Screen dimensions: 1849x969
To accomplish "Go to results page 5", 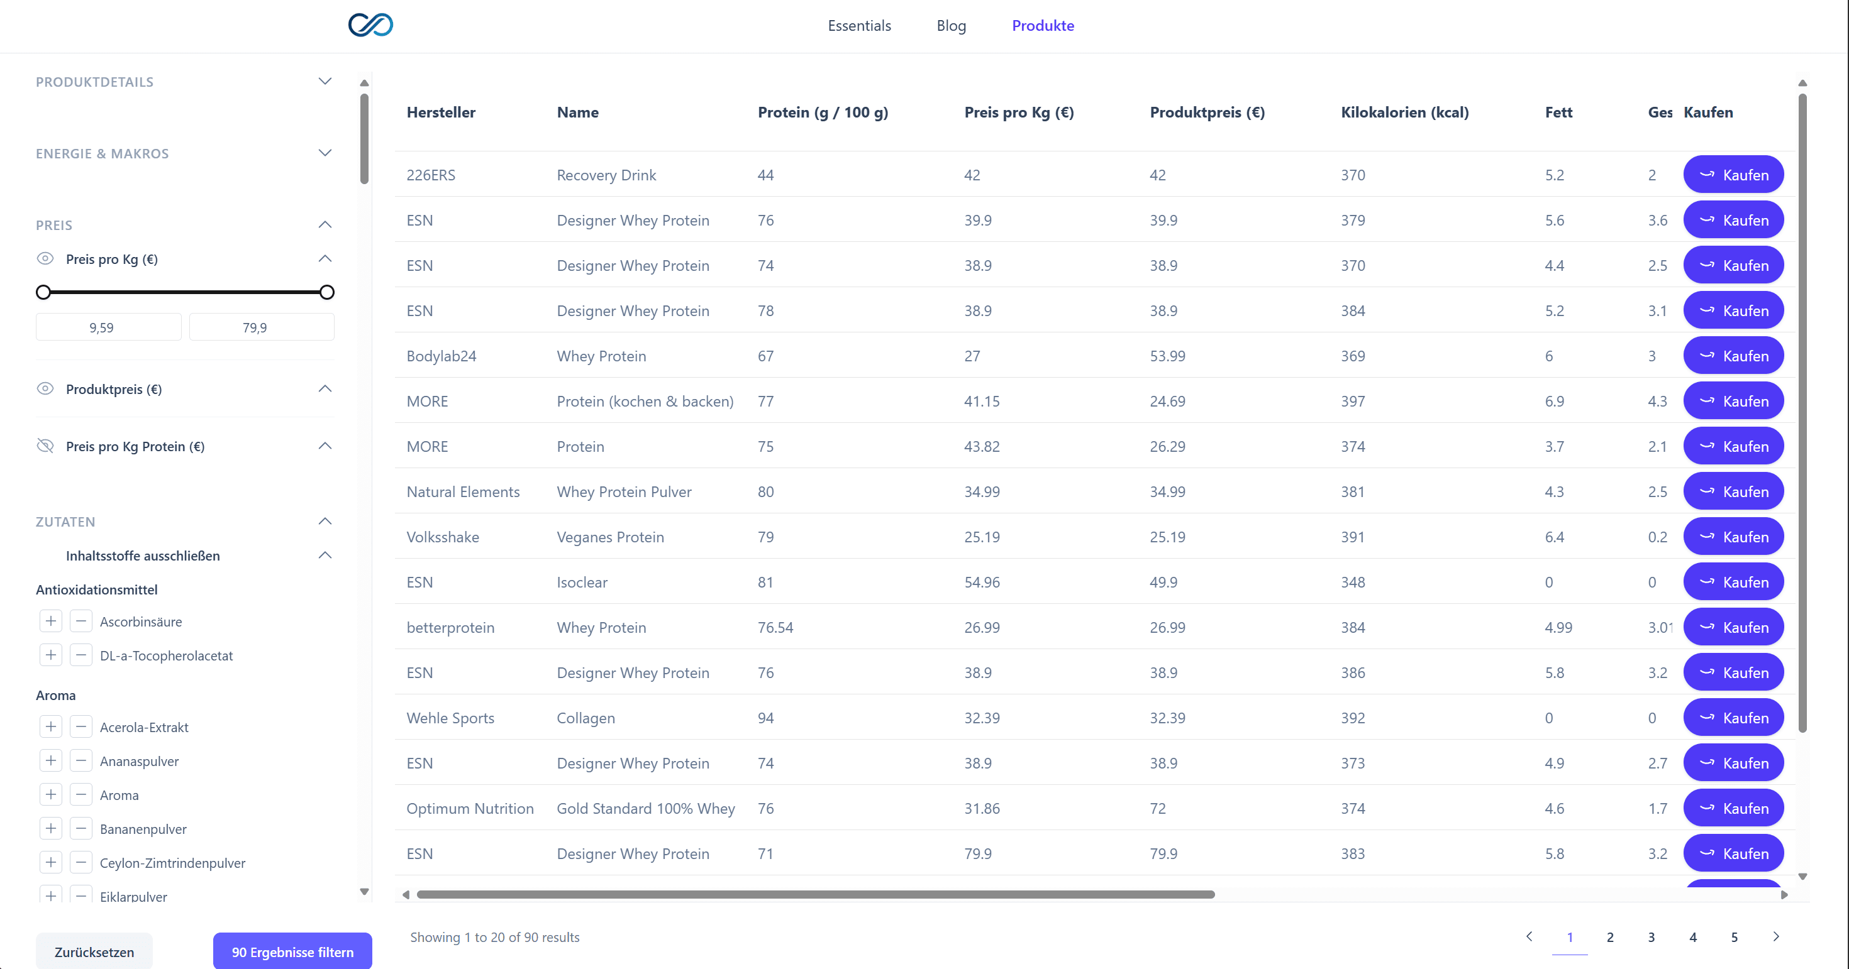I will pos(1734,937).
